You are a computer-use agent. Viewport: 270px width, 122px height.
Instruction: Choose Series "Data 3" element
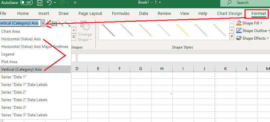click(35, 107)
